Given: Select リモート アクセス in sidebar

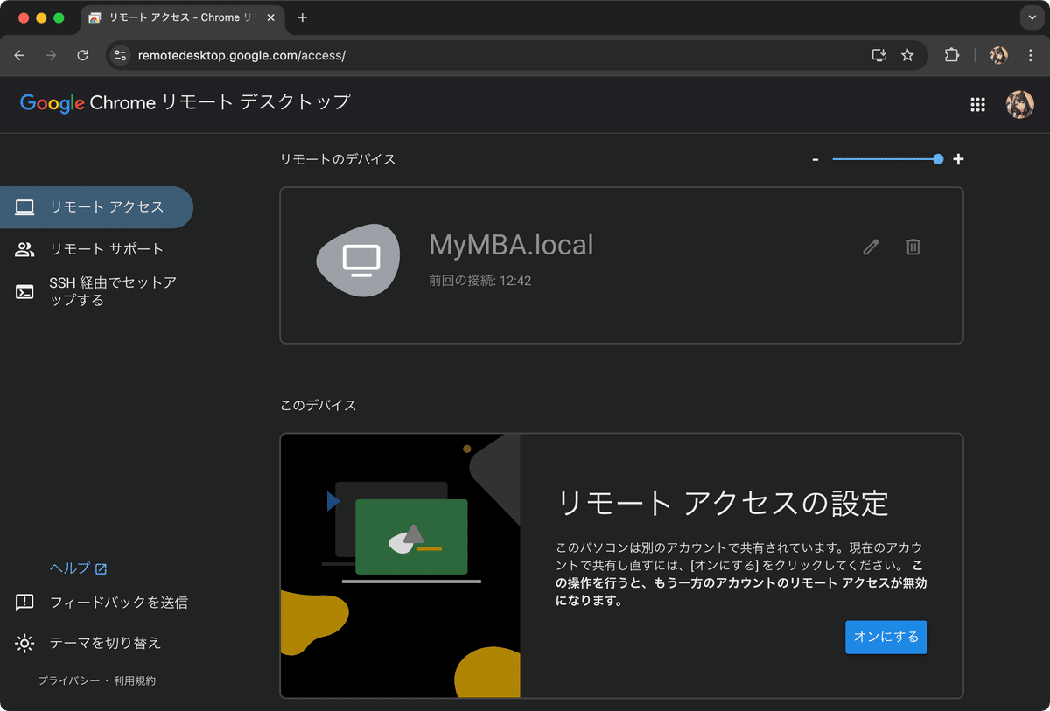Looking at the screenshot, I should coord(96,207).
